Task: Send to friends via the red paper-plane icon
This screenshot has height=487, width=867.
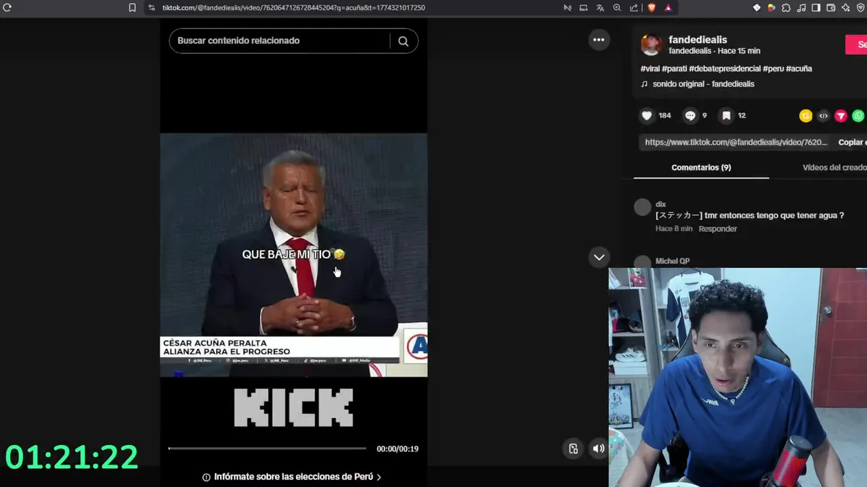Action: click(x=841, y=116)
